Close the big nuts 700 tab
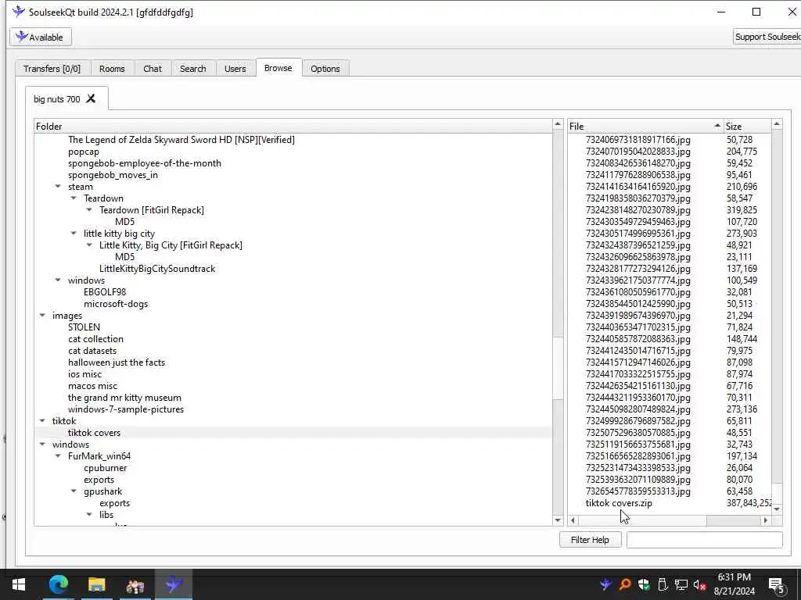Image resolution: width=801 pixels, height=600 pixels. (x=91, y=98)
